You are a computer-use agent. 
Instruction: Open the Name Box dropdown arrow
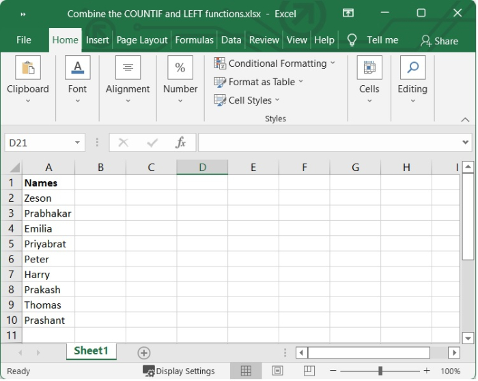click(x=77, y=142)
